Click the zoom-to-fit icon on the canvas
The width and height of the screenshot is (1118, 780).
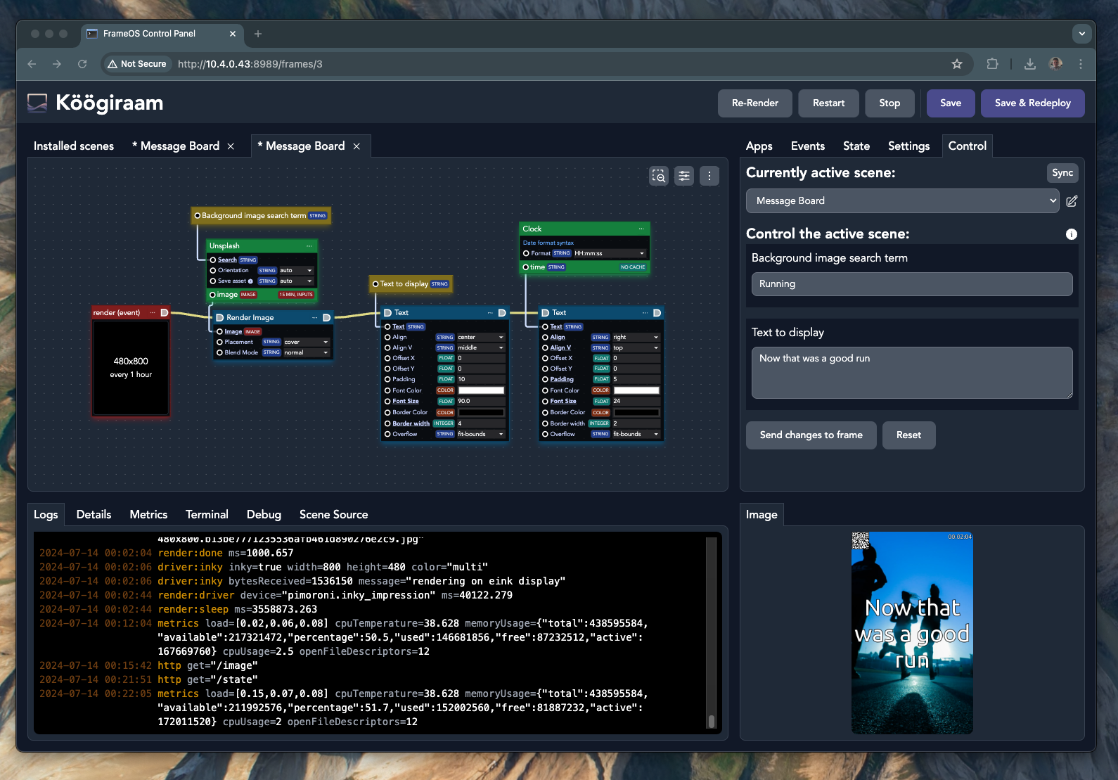coord(658,176)
